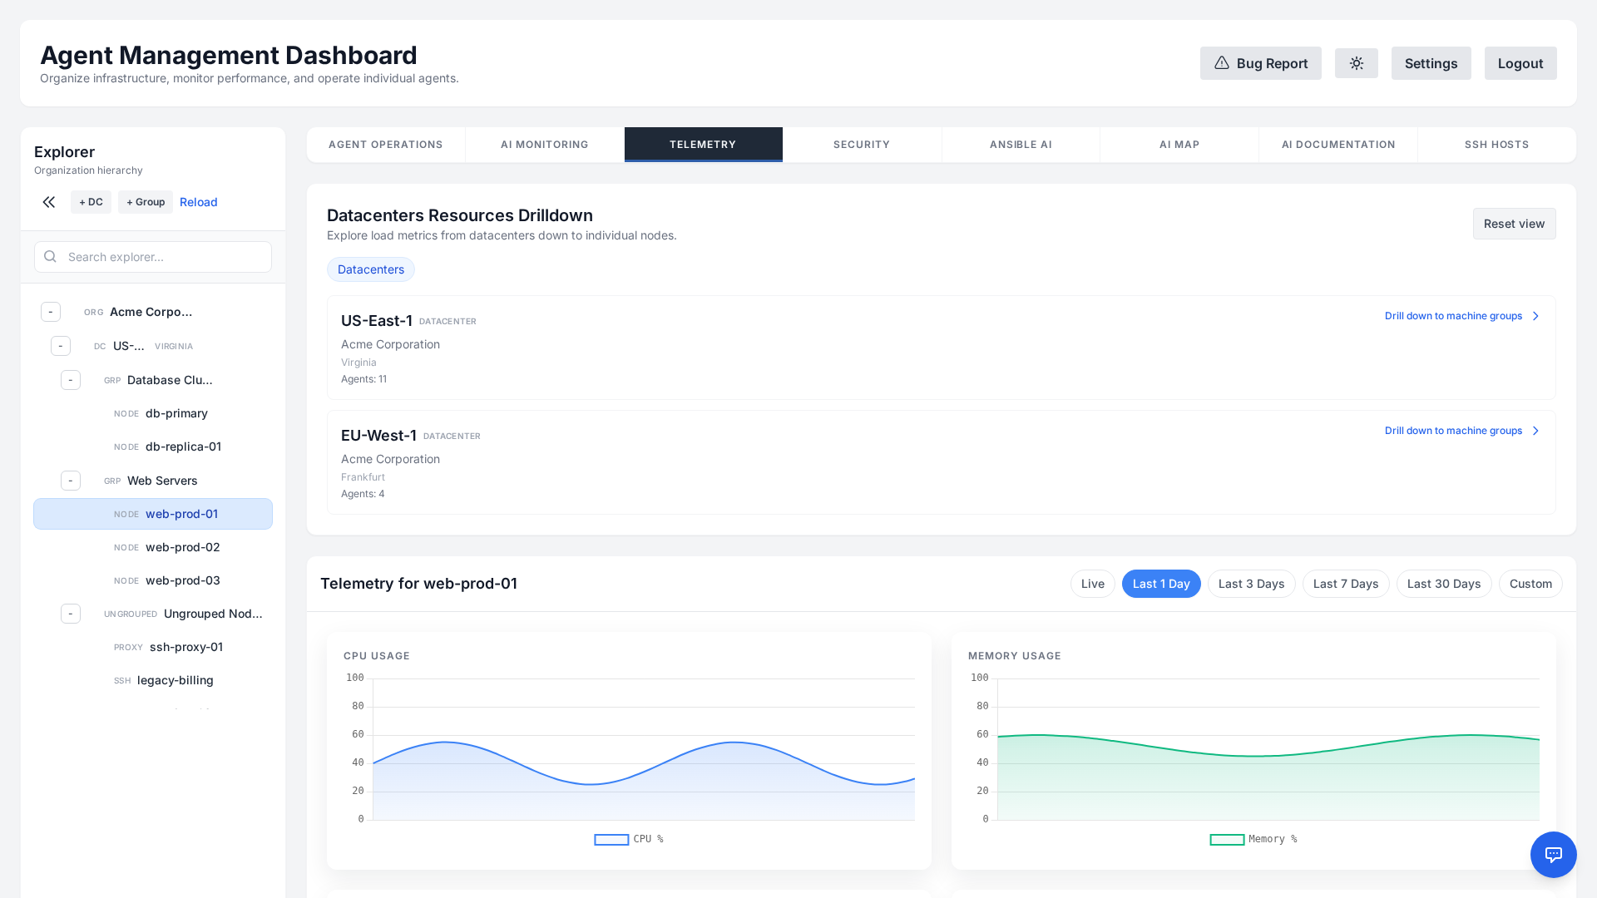This screenshot has height=898, width=1597.
Task: Click the EU-West-1 drill down chevron arrow
Action: tap(1535, 431)
